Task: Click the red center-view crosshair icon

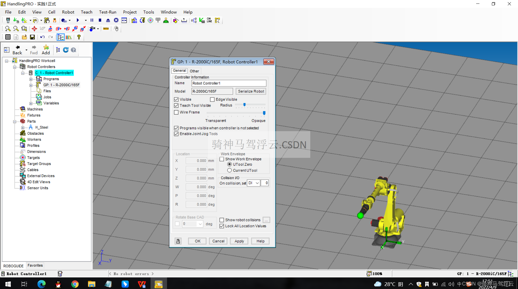Action: pyautogui.click(x=34, y=29)
